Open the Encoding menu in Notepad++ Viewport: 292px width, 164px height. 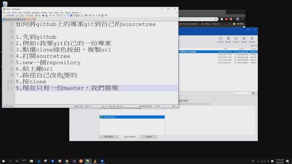coord(27,13)
